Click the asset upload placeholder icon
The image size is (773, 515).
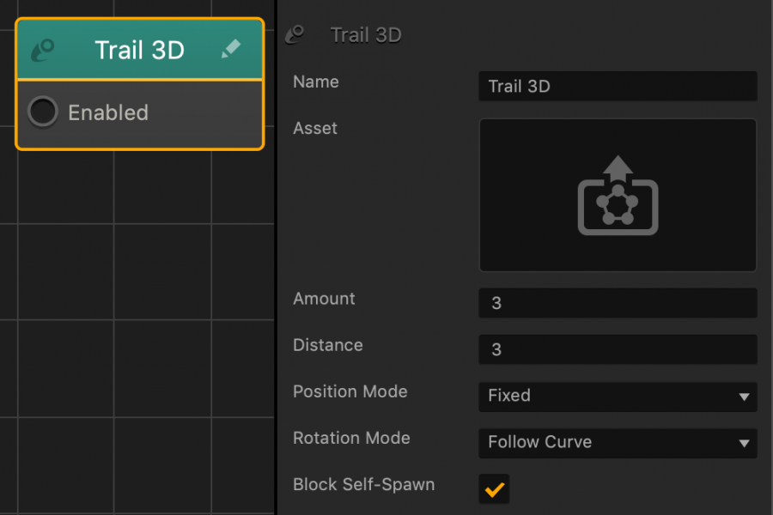(x=618, y=195)
